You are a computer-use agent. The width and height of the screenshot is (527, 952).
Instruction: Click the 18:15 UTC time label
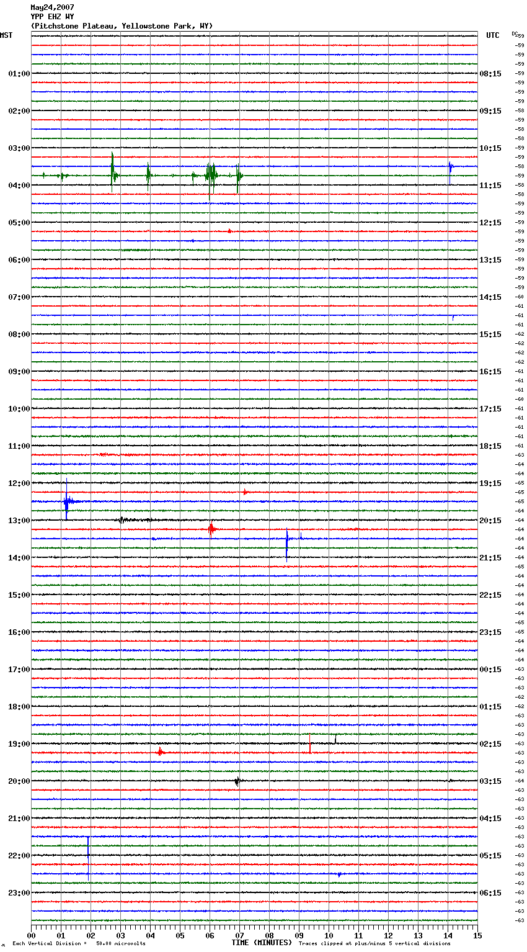pyautogui.click(x=490, y=446)
